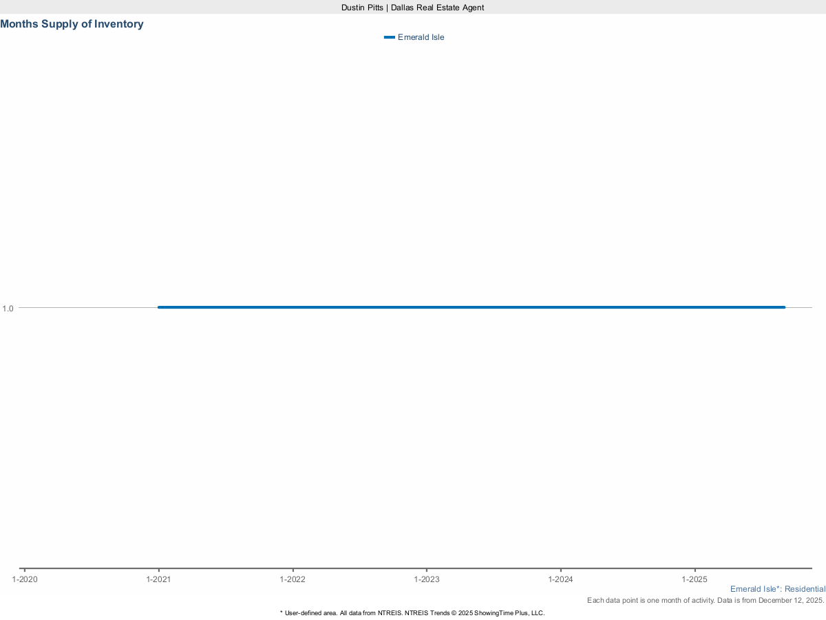Click the 1-2020 x-axis label

click(x=25, y=579)
